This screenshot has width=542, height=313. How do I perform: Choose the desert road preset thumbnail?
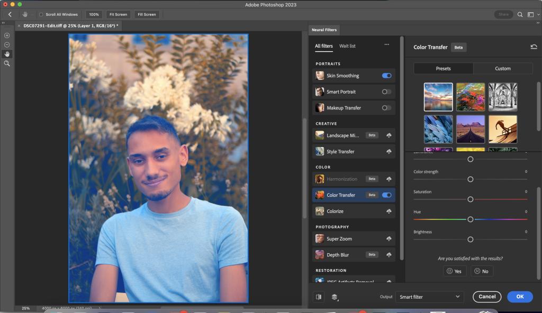[471, 129]
